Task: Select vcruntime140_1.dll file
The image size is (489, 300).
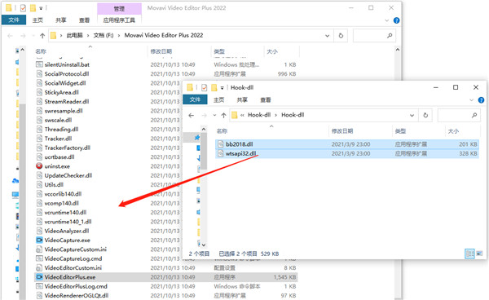Action: [68, 222]
